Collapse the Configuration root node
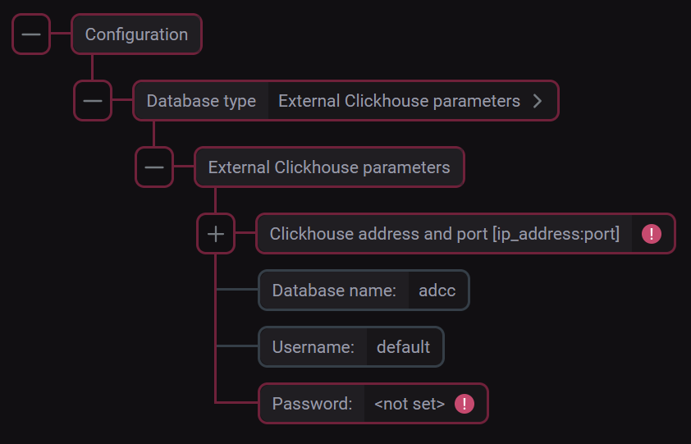Image resolution: width=691 pixels, height=444 pixels. pos(31,34)
